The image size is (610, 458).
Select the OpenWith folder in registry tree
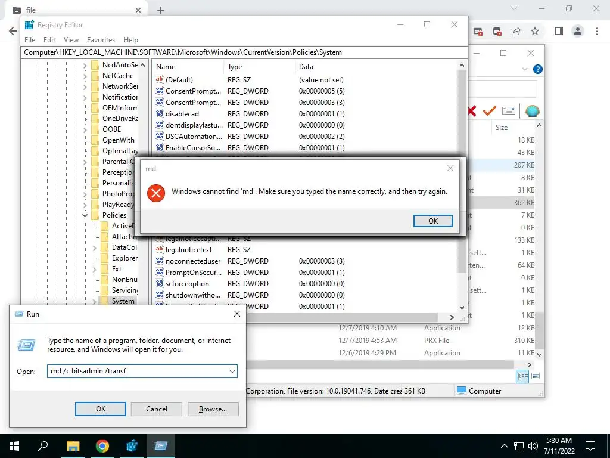[119, 140]
